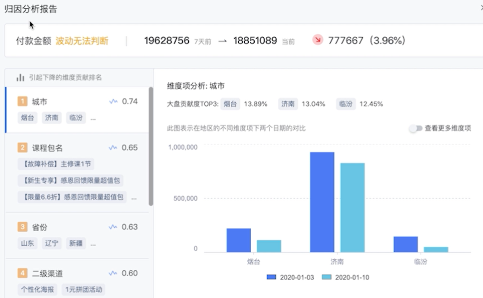Click the light blue 临汾 bar in the chart
Screen dimensions: 483x298
436,250
